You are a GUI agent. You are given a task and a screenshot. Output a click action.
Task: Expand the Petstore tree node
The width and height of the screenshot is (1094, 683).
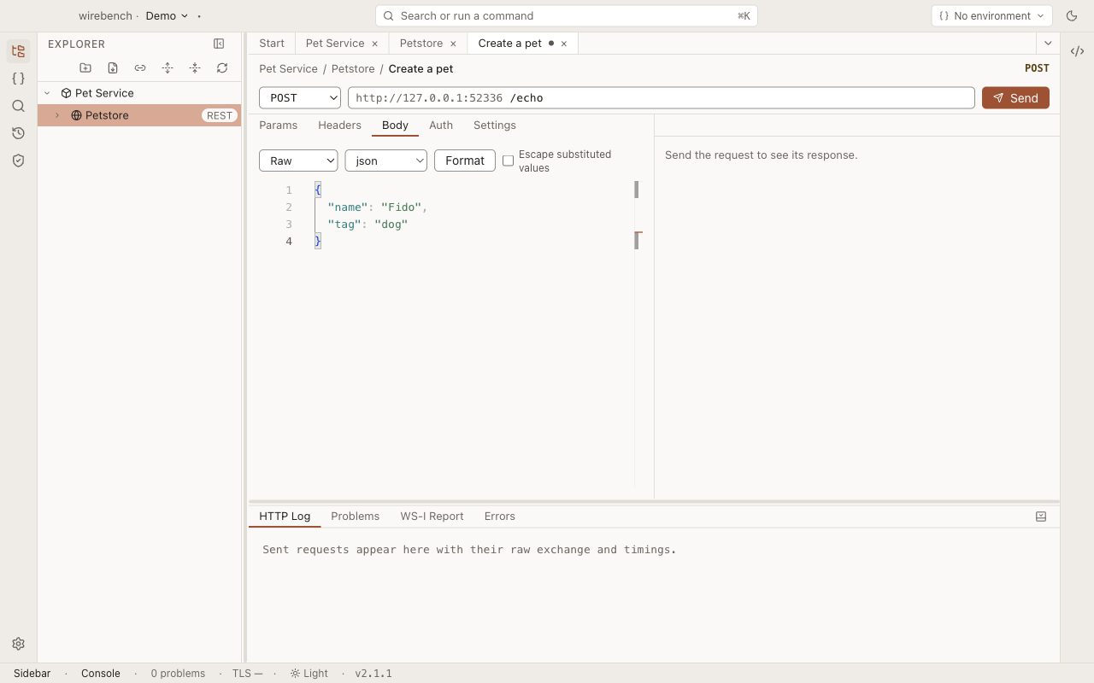(57, 115)
